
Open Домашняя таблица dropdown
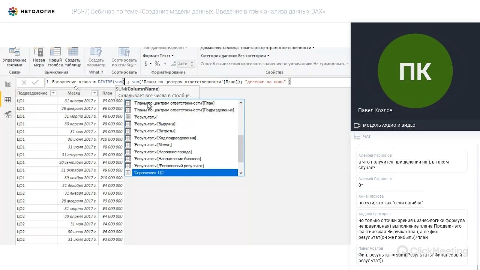257,49
